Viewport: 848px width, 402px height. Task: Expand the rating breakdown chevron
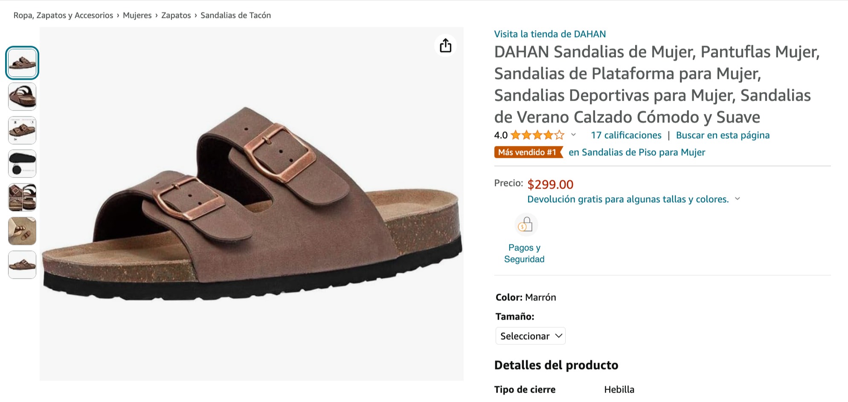point(574,135)
